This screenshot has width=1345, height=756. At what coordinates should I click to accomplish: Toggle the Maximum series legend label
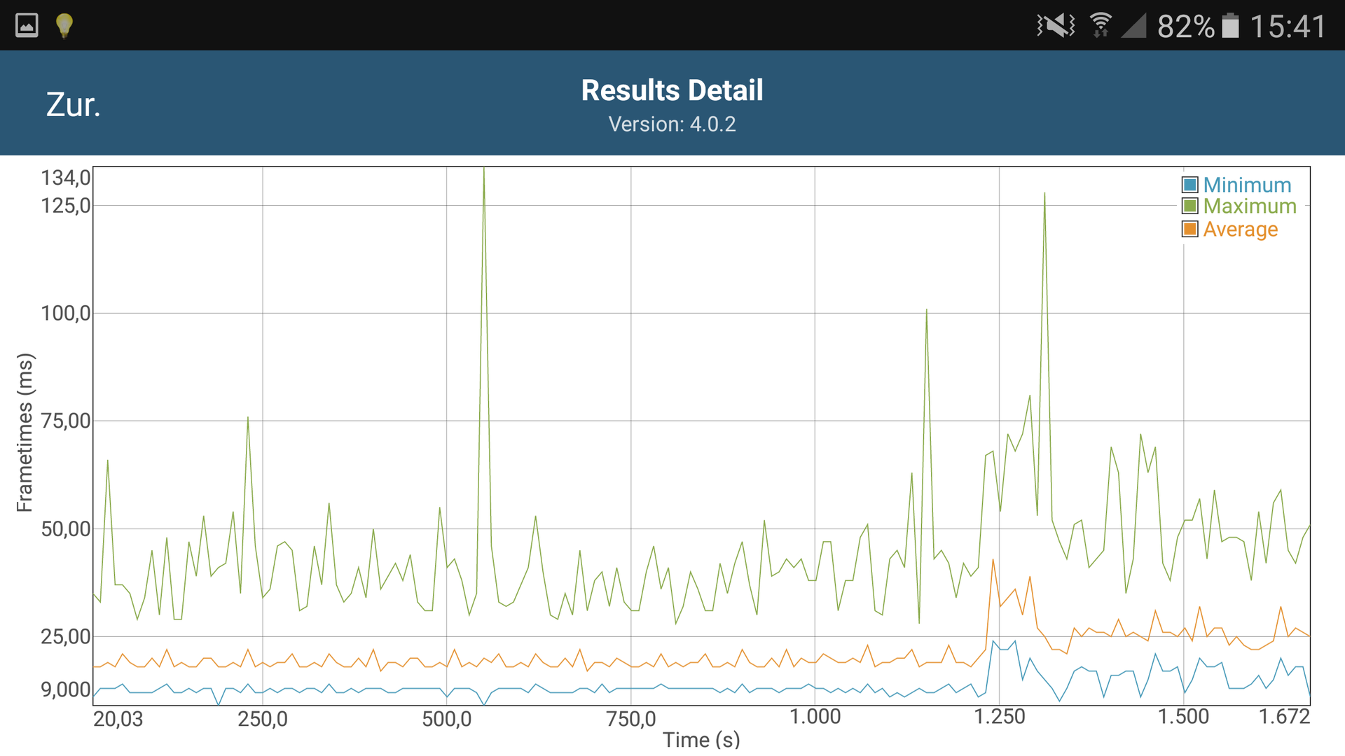pyautogui.click(x=1250, y=206)
